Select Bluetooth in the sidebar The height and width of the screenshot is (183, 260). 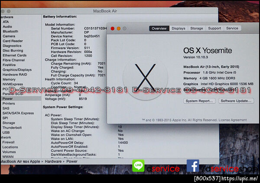10,31
